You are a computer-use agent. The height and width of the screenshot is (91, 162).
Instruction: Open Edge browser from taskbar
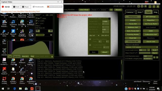15,89
